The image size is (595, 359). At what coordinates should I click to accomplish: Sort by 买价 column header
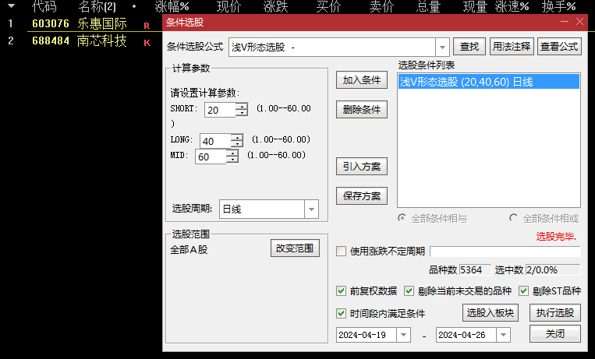[x=328, y=6]
